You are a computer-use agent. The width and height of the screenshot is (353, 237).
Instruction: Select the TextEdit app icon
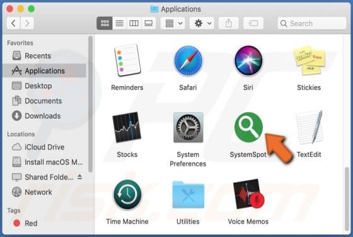[x=309, y=127]
